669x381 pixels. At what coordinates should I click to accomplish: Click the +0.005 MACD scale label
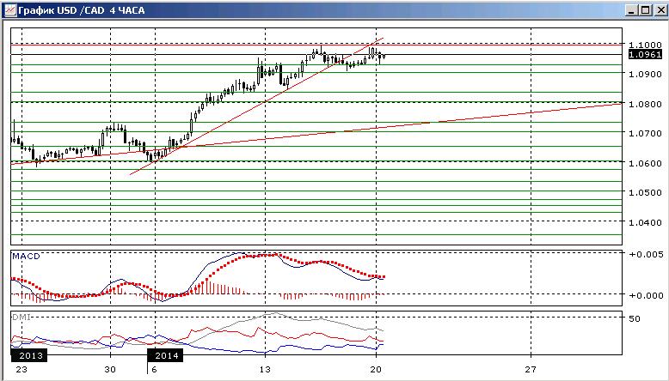(x=646, y=254)
